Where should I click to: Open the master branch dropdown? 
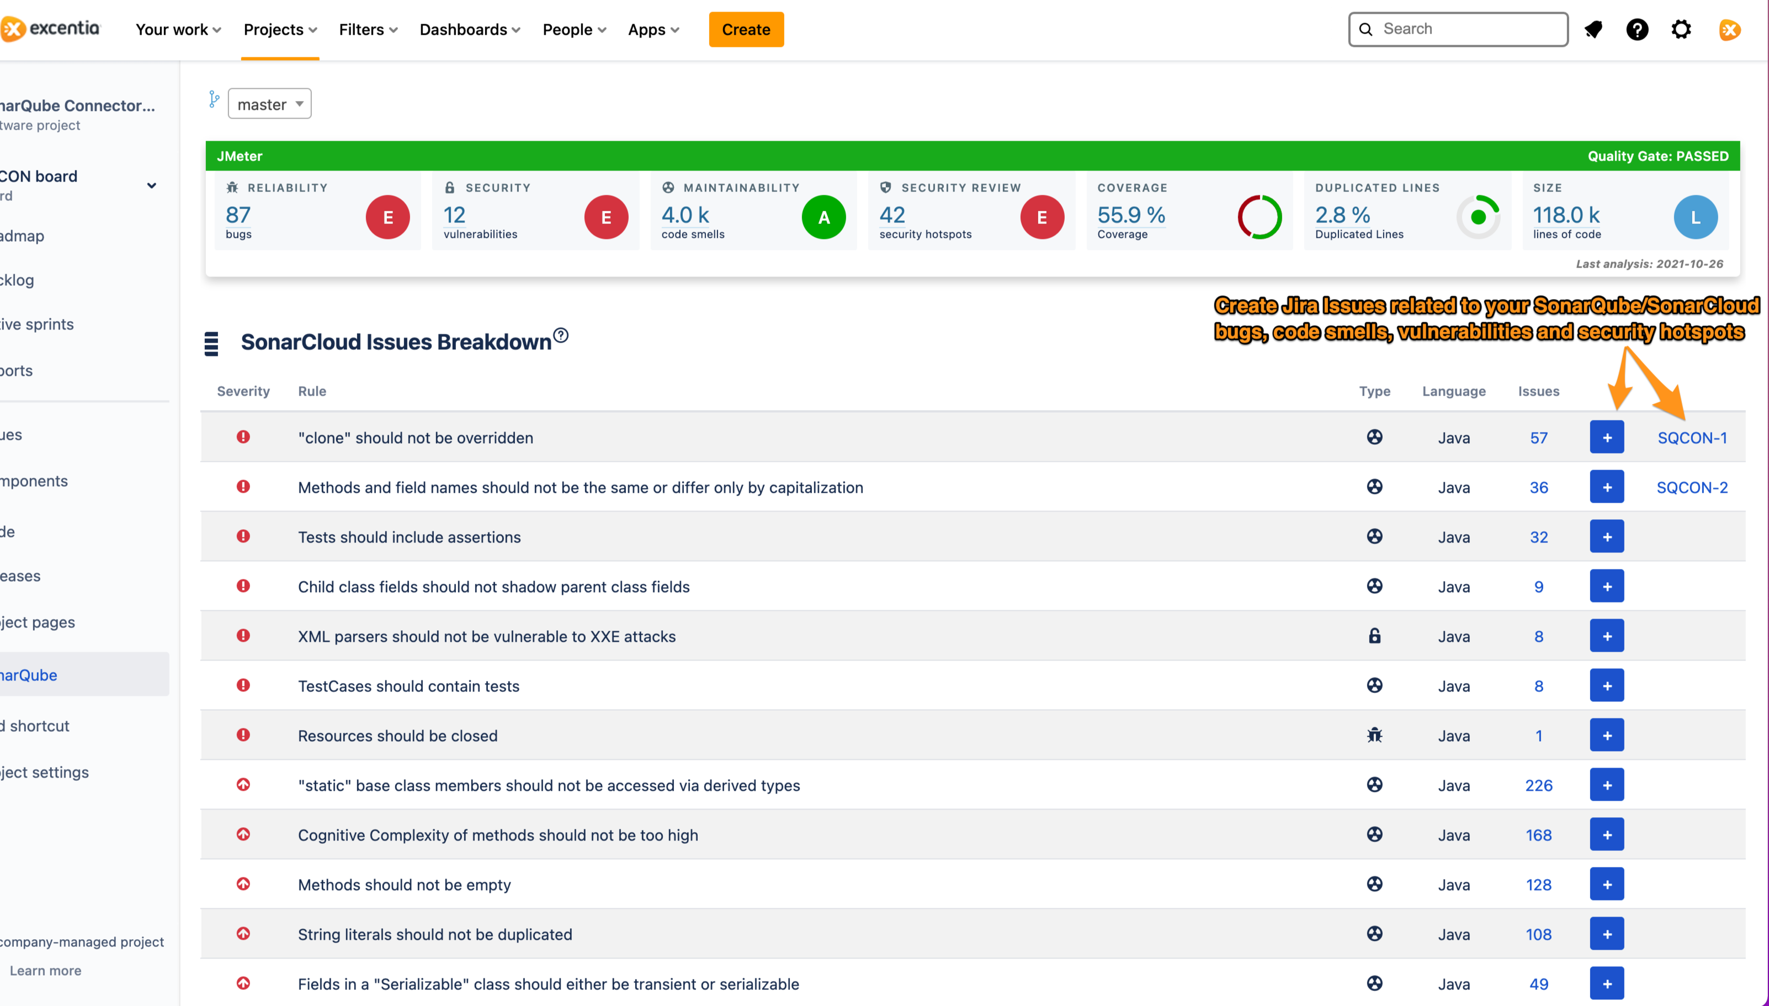coord(269,104)
